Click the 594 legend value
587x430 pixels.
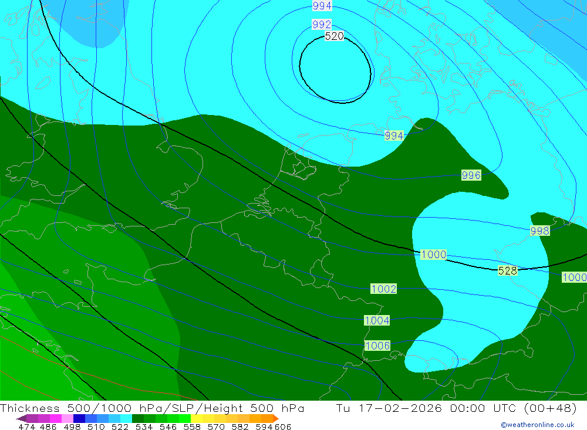point(264,426)
